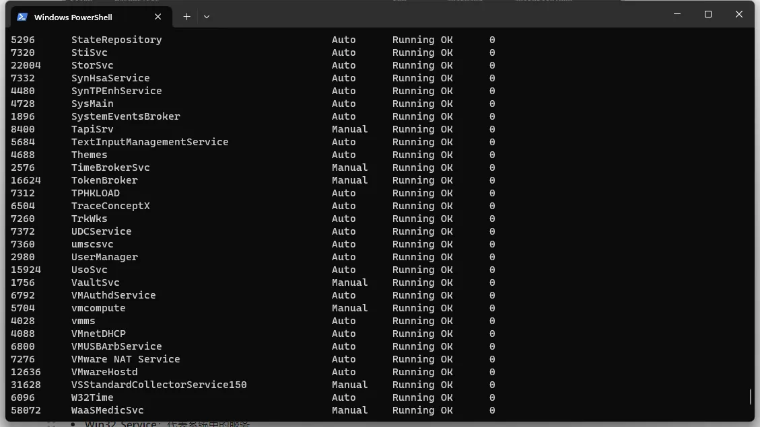Click the TrkWks service name
Screen dimensions: 760x427
89,219
